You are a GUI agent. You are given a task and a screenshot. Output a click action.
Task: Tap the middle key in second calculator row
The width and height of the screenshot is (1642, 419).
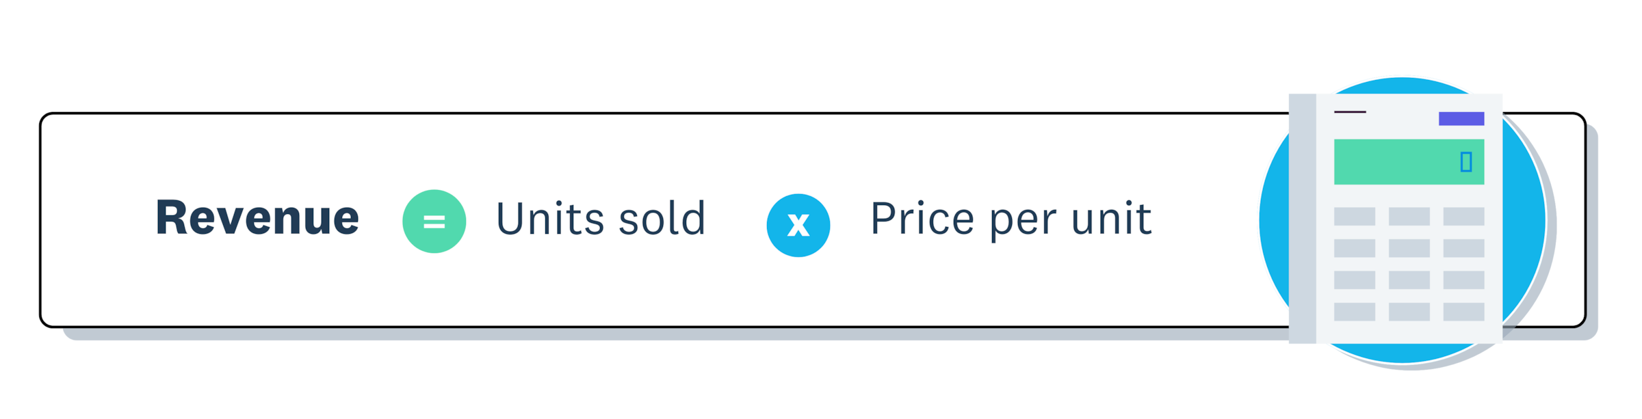[1409, 248]
